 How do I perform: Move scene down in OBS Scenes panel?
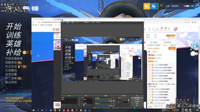(x=70, y=105)
